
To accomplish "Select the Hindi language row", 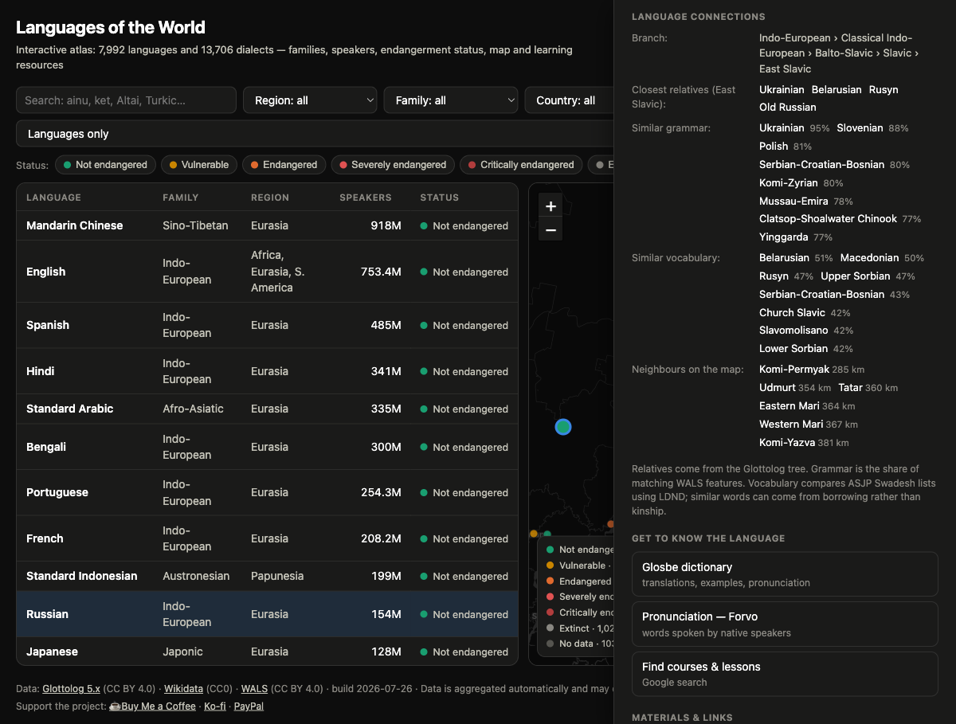I will (267, 371).
